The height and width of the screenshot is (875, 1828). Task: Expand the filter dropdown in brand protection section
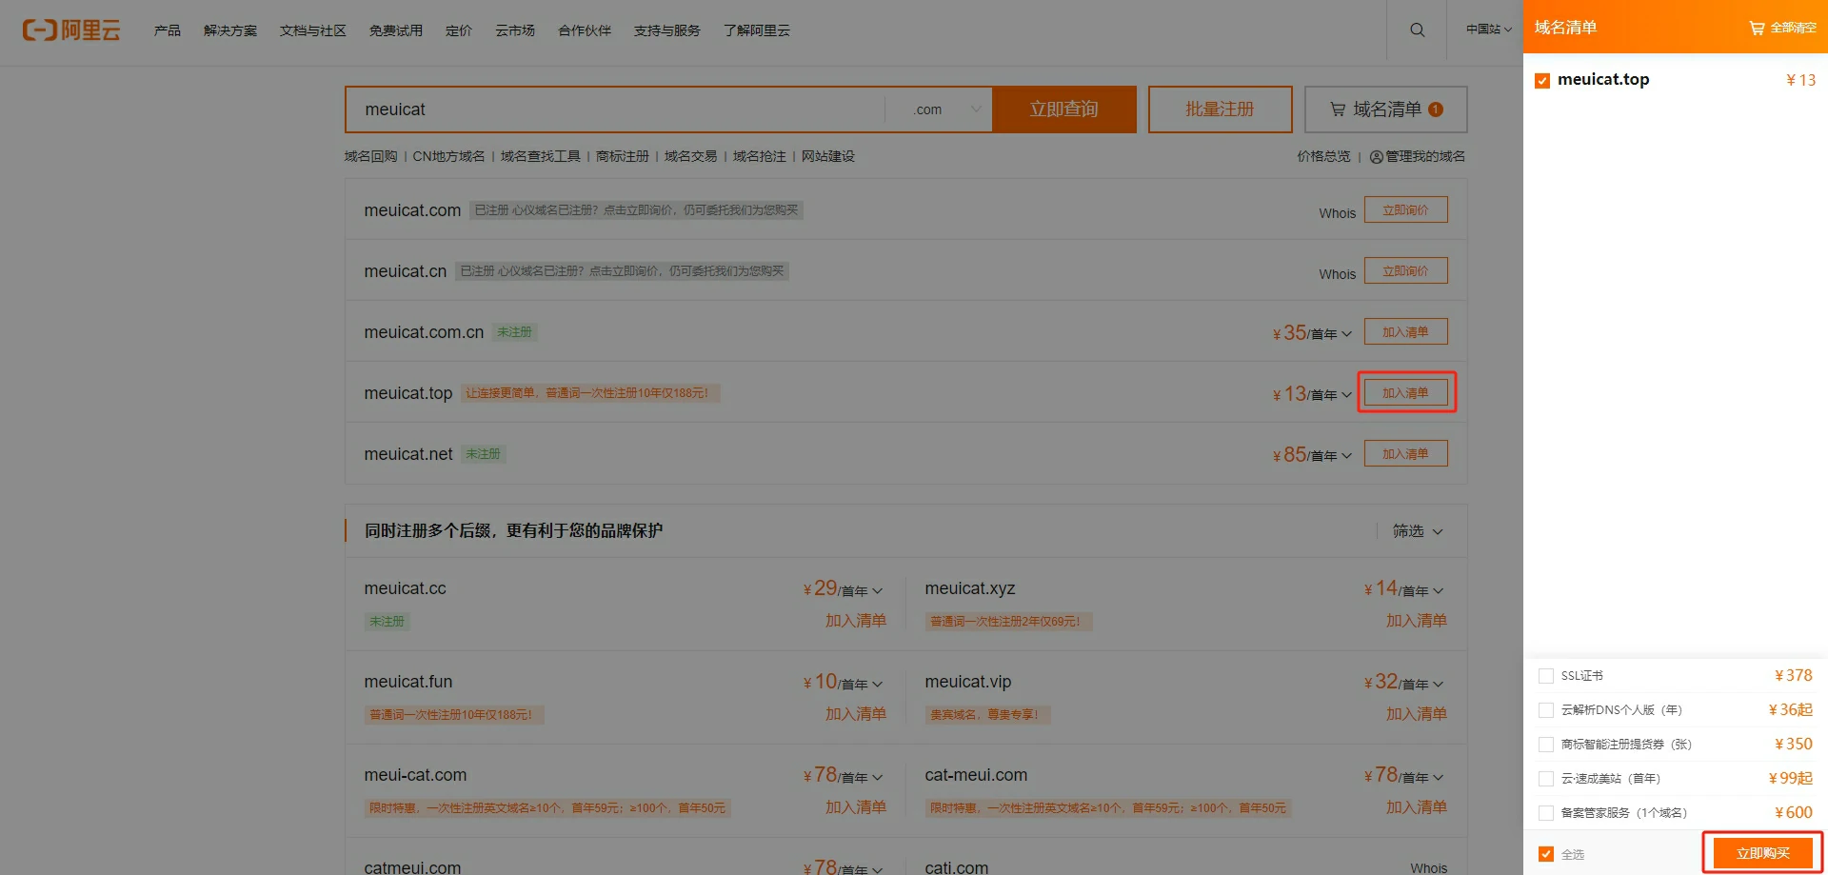(1418, 531)
